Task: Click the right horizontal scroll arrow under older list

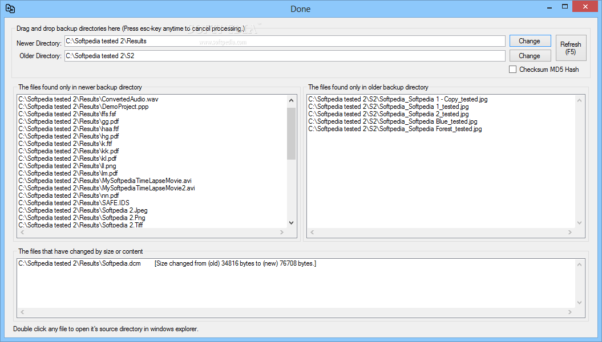Action: tap(570, 232)
